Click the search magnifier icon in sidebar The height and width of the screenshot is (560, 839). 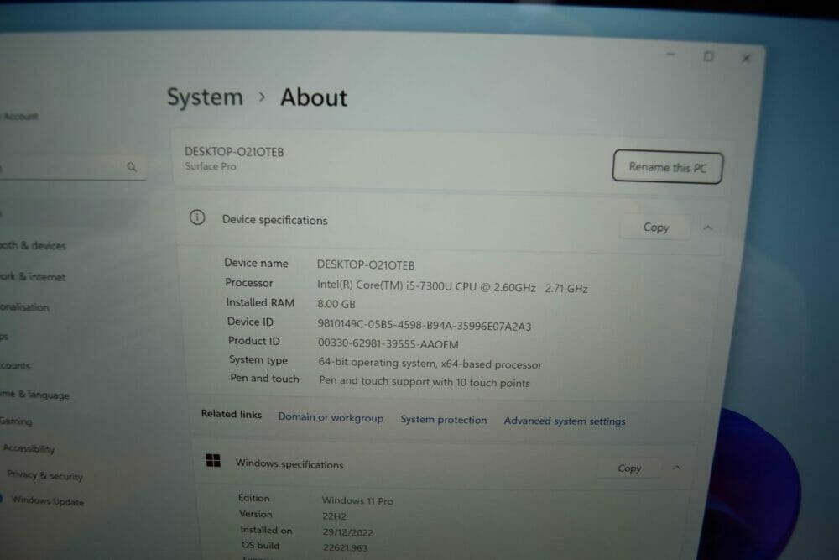(132, 167)
